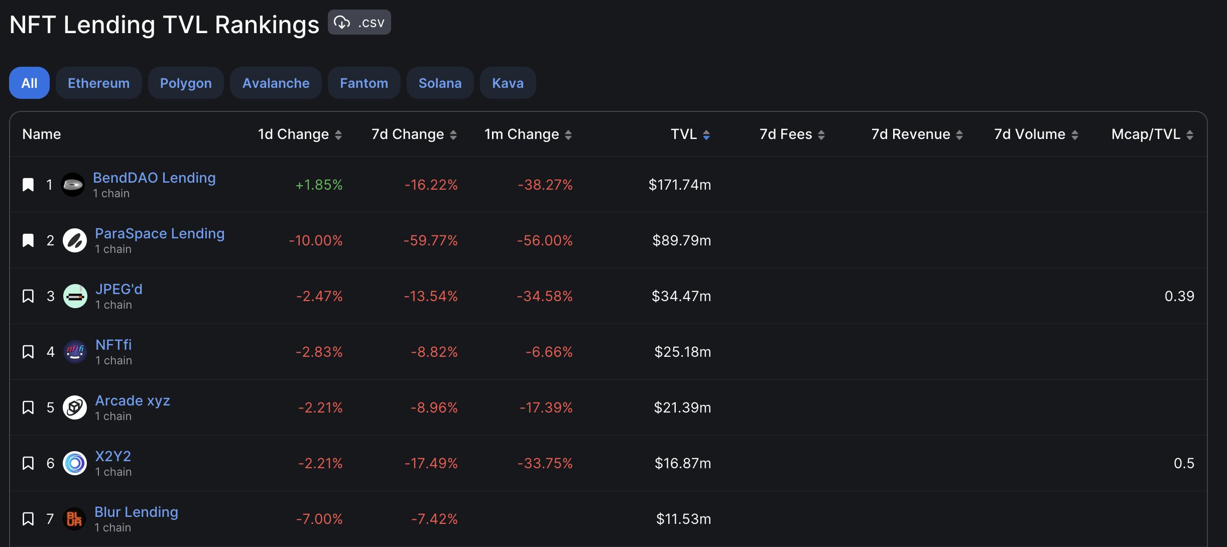Download the rankings as .csv

coord(359,23)
